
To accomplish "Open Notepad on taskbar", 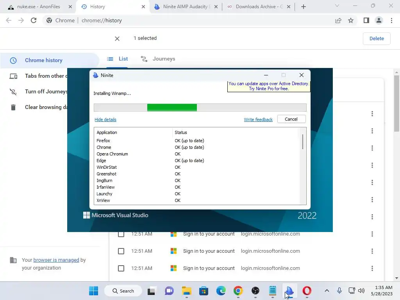I will click(x=272, y=291).
